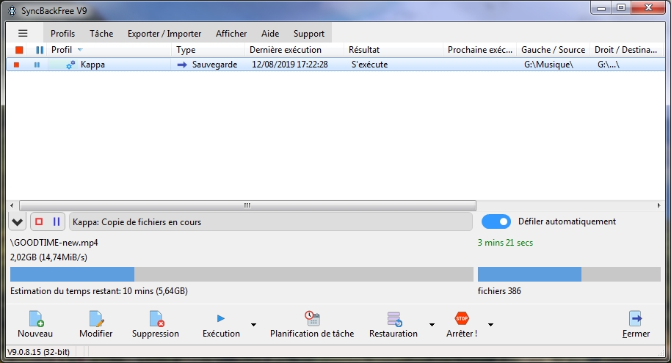Image resolution: width=671 pixels, height=363 pixels.
Task: Click the G:\Musique\ source cell
Action: [x=548, y=65]
